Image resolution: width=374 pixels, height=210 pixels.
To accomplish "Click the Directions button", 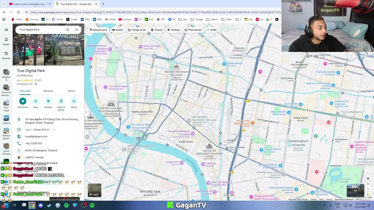I will [23, 103].
